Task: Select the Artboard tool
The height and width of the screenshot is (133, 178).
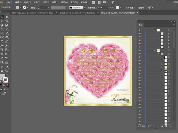Action: pos(2,67)
